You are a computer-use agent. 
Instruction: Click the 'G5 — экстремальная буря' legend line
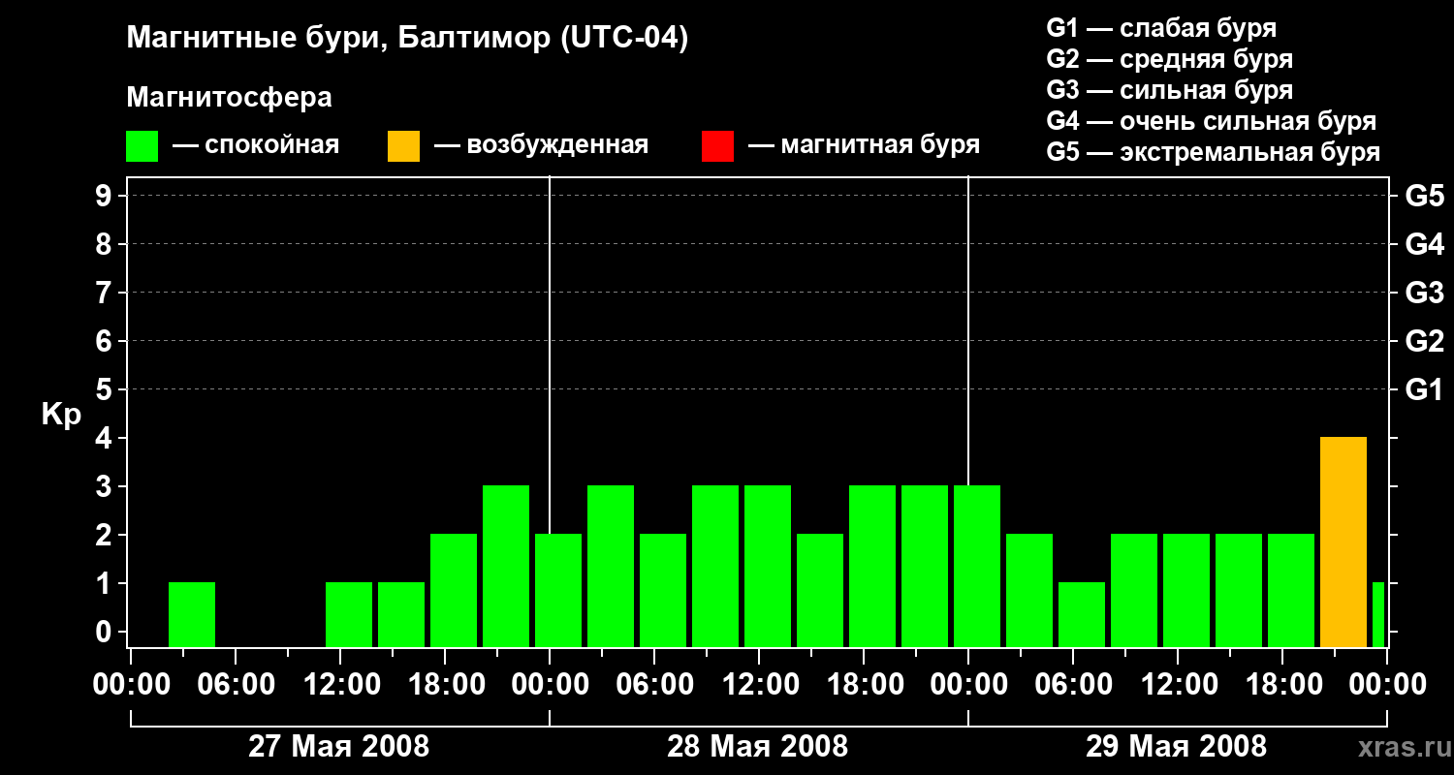tap(1214, 153)
